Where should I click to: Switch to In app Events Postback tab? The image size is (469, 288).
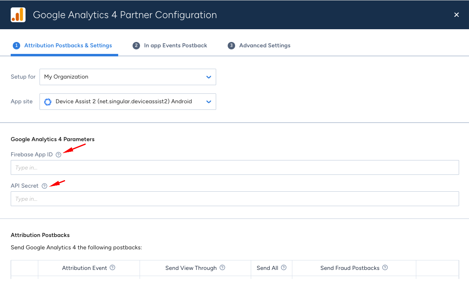170,45
